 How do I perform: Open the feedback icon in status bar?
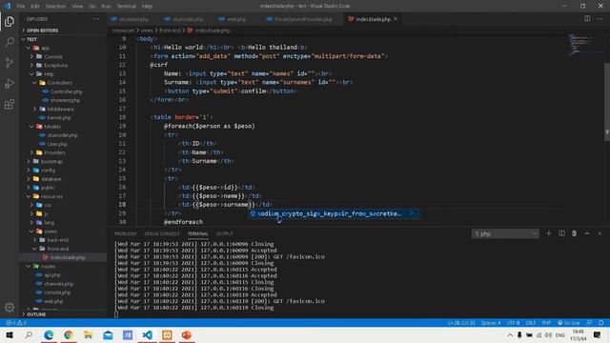point(589,323)
